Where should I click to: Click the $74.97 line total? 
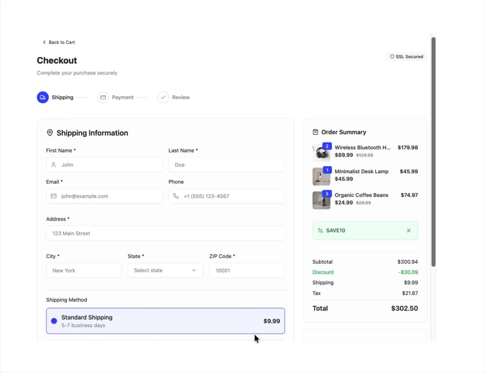coord(409,195)
